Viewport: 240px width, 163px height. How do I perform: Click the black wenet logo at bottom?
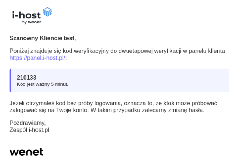pyautogui.click(x=26, y=152)
